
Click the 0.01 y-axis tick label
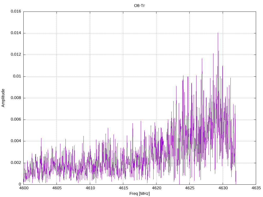coord(17,76)
